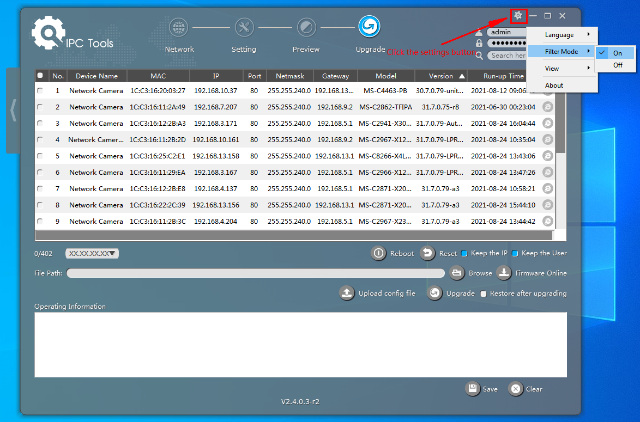The width and height of the screenshot is (640, 422).
Task: Sort by IP column header
Action: coord(216,76)
